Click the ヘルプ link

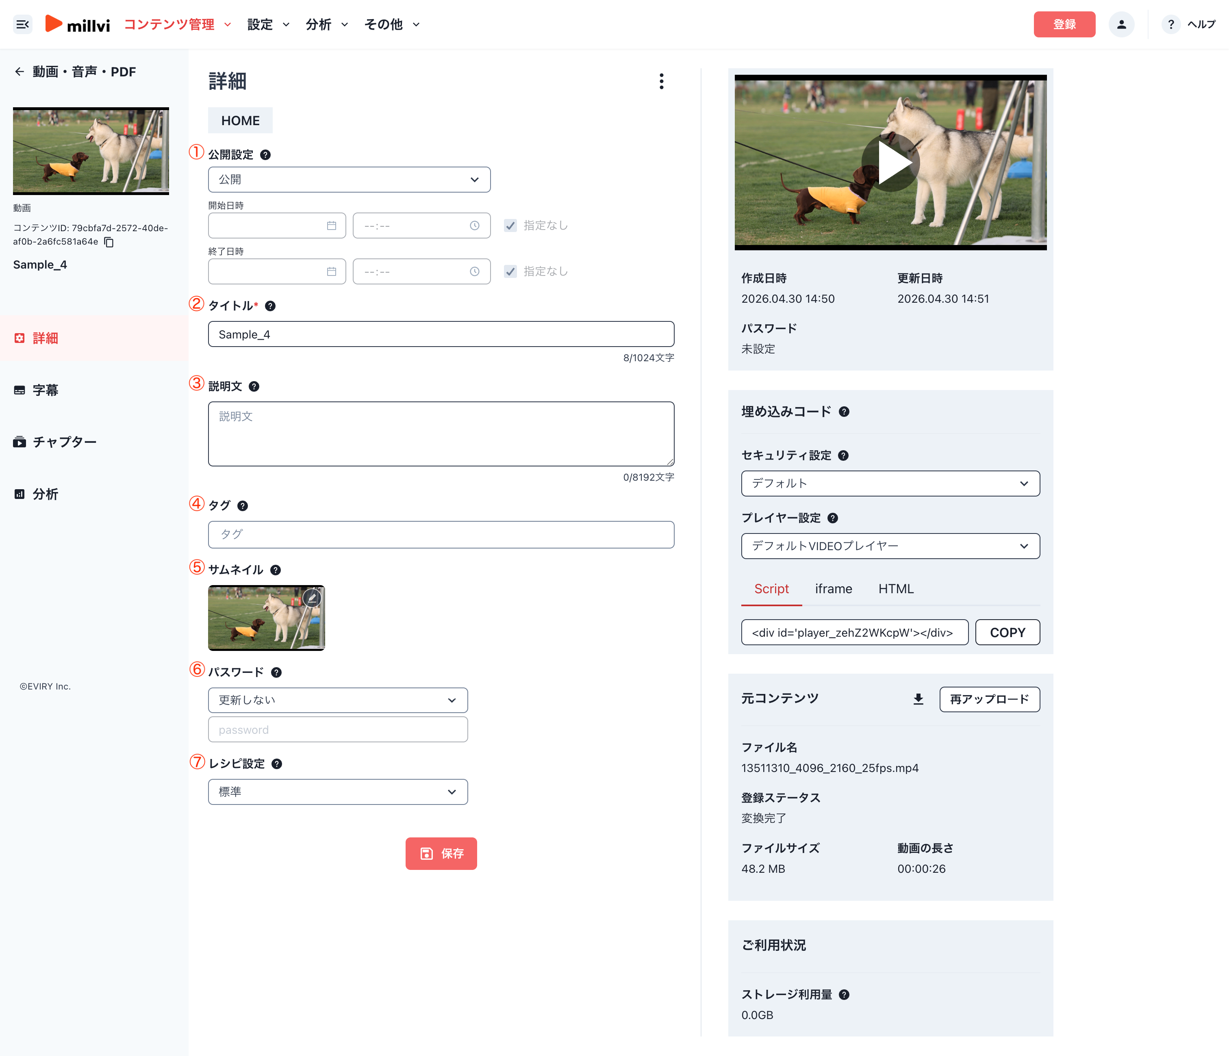click(1201, 24)
